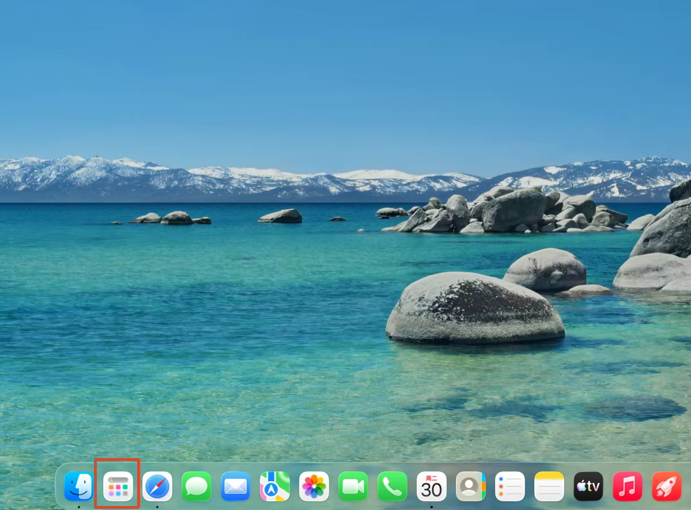Open the Music app
Viewport: 691px width, 510px height.
coord(628,486)
